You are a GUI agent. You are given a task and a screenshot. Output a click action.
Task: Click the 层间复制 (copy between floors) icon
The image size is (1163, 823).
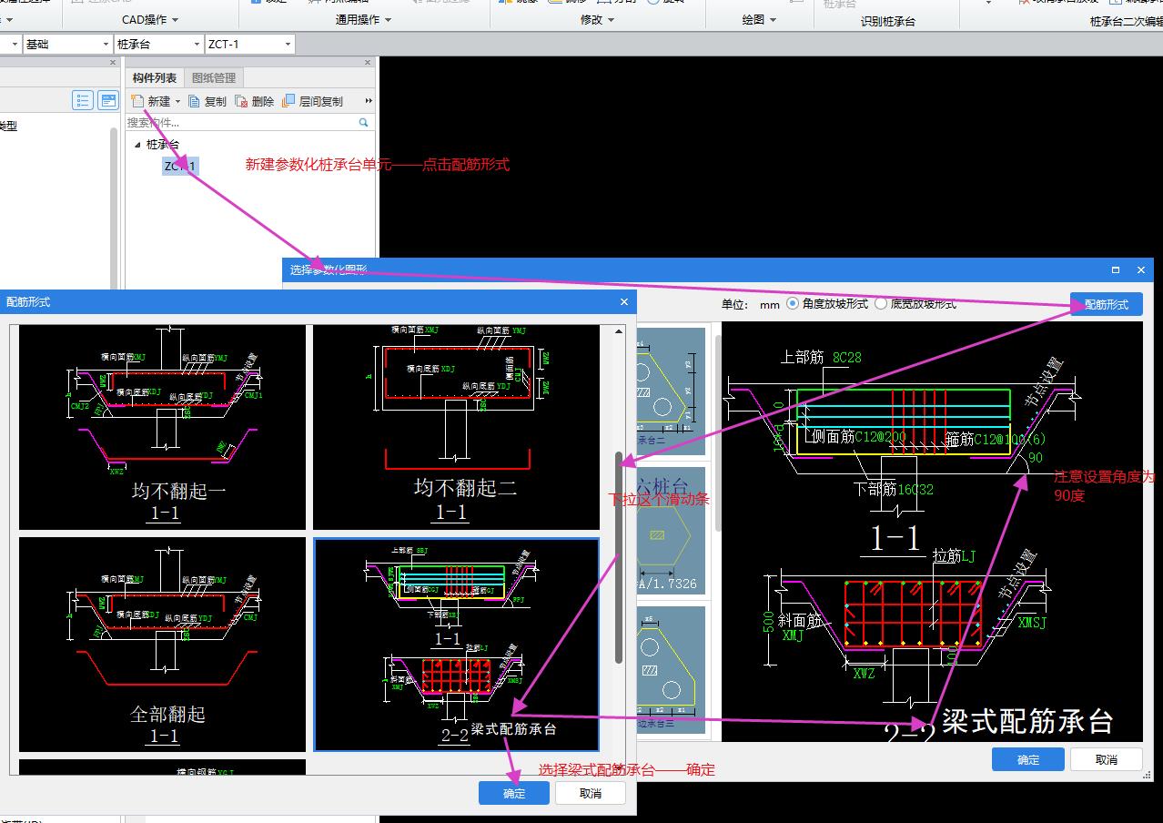click(288, 101)
